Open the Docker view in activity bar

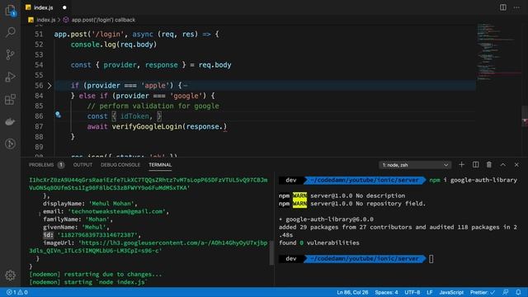click(x=10, y=121)
